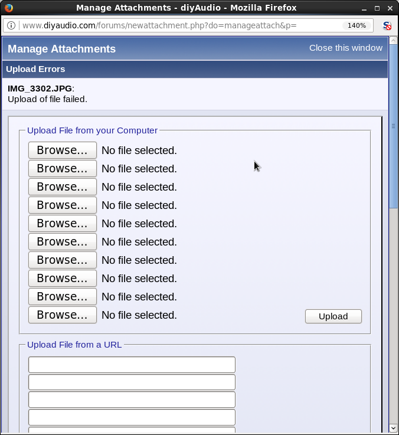399x435 pixels.
Task: Click the Manage Attachments heading
Action: [61, 49]
